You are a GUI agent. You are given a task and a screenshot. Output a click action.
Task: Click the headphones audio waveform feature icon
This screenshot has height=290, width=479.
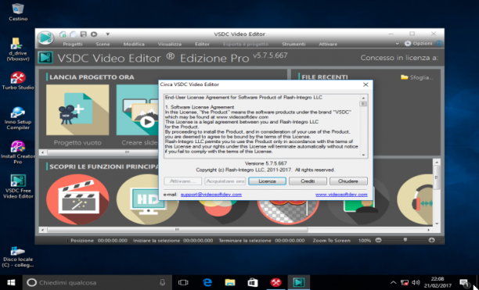[x=416, y=199]
